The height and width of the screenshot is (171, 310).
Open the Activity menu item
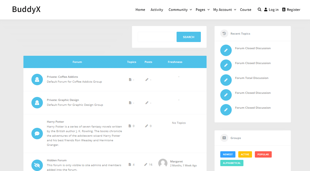(x=157, y=10)
